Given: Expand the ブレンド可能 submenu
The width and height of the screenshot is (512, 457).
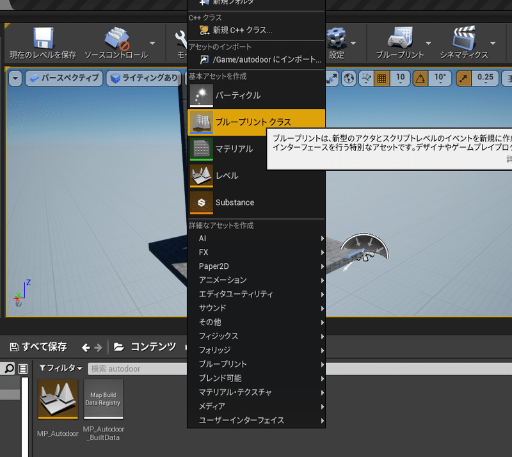Looking at the screenshot, I should 257,378.
